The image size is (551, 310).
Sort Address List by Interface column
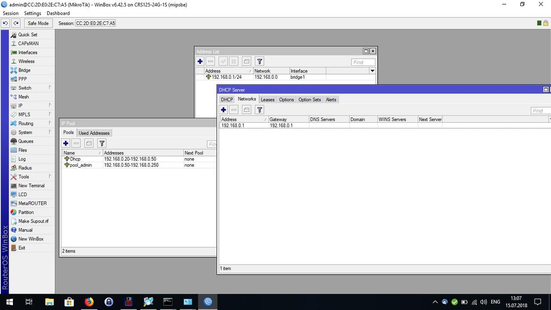308,71
